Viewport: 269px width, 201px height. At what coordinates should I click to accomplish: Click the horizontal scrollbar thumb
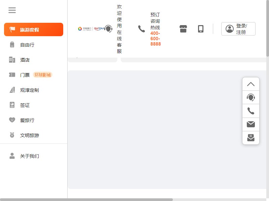coord(86,200)
